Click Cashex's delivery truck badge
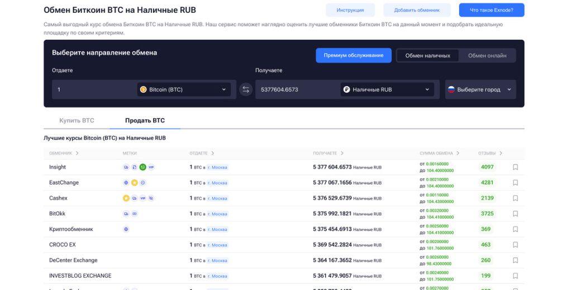 pos(135,198)
